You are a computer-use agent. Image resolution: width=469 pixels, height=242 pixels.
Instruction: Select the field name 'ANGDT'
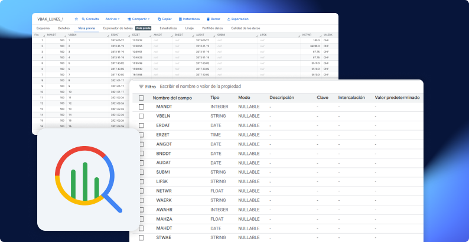(x=164, y=144)
